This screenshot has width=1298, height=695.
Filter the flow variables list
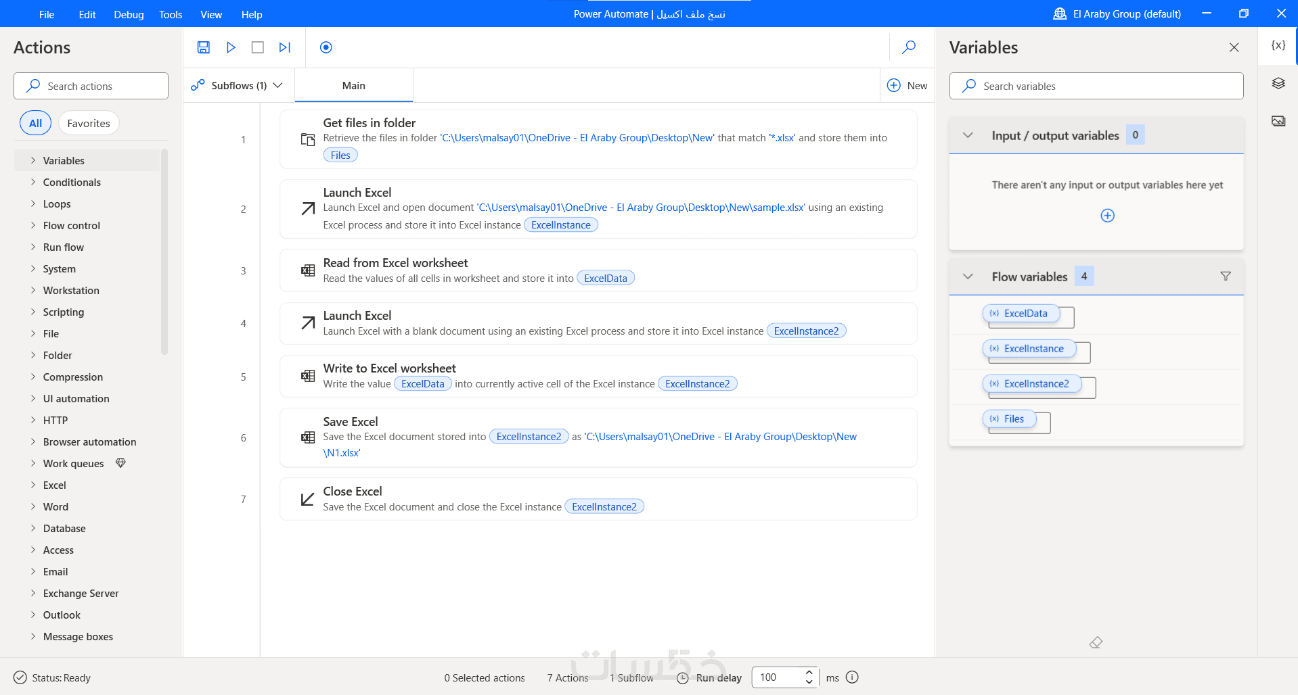(x=1226, y=276)
